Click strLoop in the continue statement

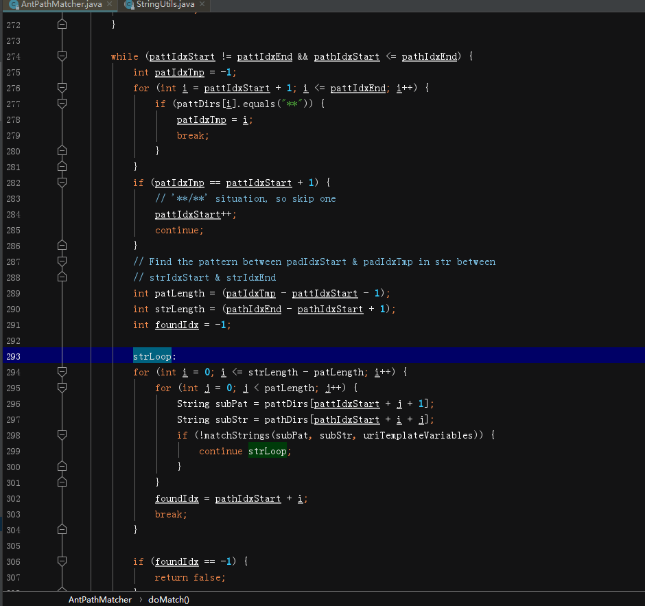[268, 452]
